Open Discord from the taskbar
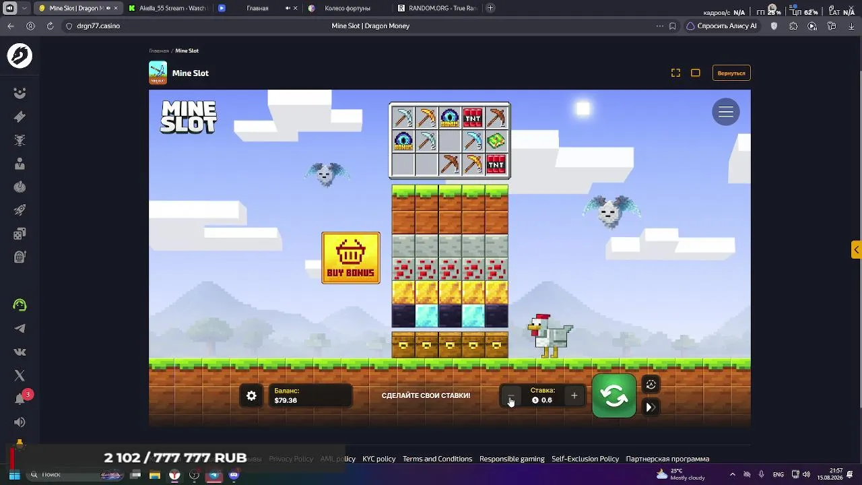The width and height of the screenshot is (862, 485). (234, 475)
